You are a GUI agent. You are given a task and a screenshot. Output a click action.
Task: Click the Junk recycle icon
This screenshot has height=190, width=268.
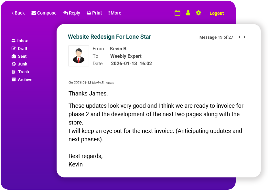coord(14,64)
